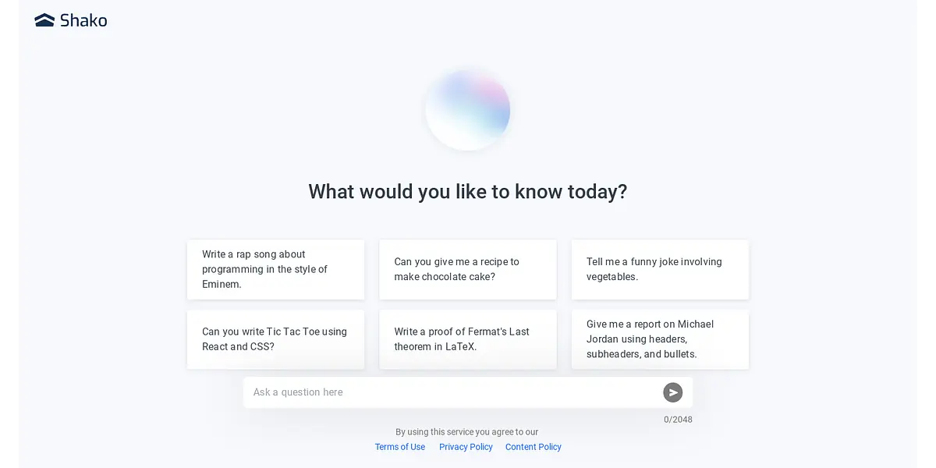Viewport: 936px width, 468px height.
Task: Open the Privacy Policy link
Action: click(x=466, y=447)
